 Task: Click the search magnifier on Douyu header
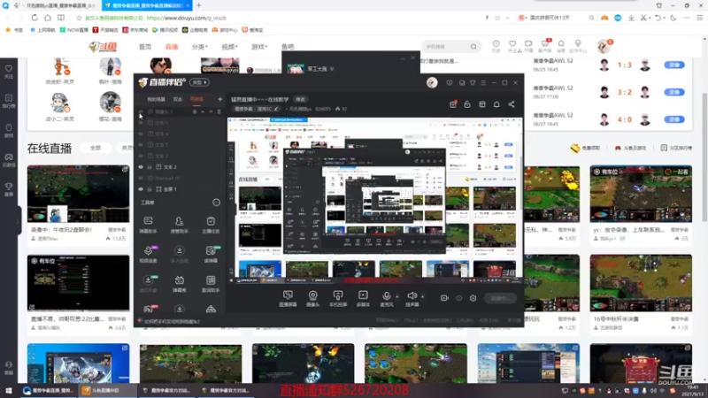pos(473,47)
